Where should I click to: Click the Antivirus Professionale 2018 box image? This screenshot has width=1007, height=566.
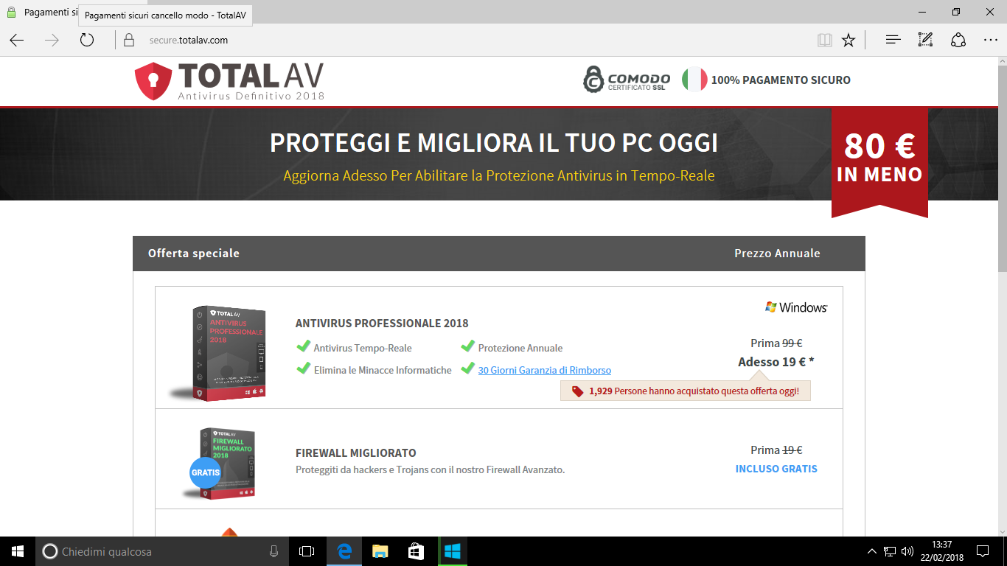pyautogui.click(x=229, y=353)
